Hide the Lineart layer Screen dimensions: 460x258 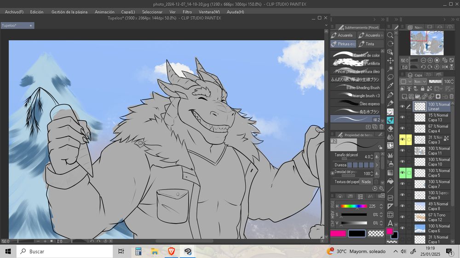tap(402, 107)
